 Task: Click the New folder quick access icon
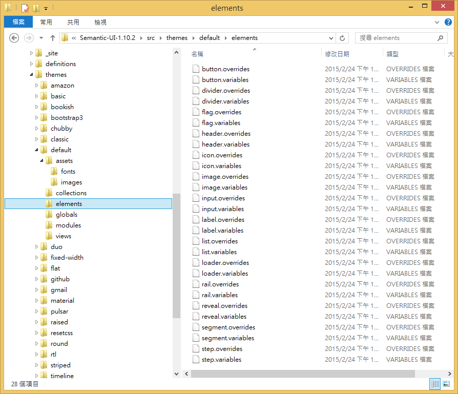[x=36, y=8]
